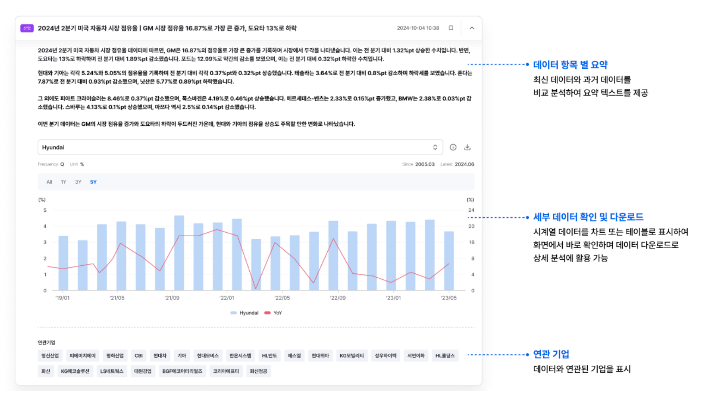The image size is (711, 405).
Task: Click the '22/09 x-axis label
Action: pos(338,298)
